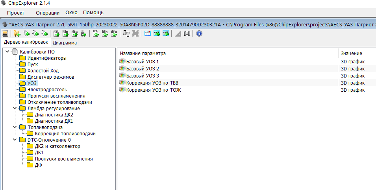Open the Помощь menu
The width and height of the screenshot is (376, 190).
click(93, 13)
